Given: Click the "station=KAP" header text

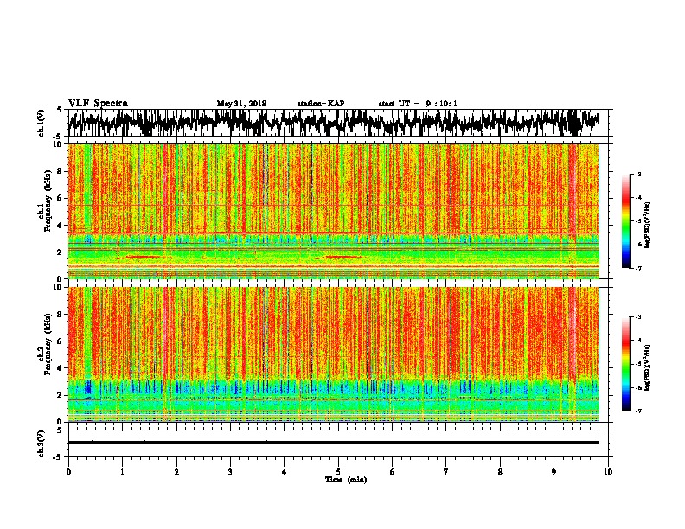Looking at the screenshot, I should [321, 104].
